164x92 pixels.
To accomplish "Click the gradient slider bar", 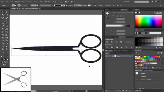I will (x=118, y=26).
